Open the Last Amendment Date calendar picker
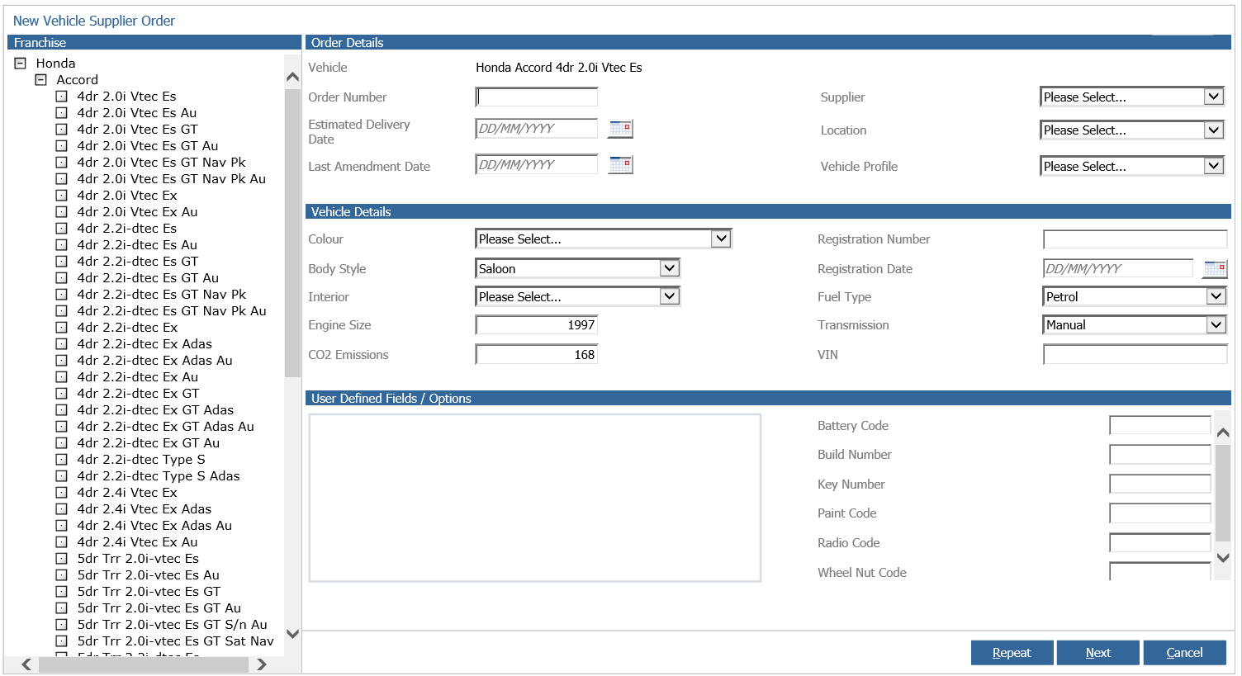This screenshot has height=676, width=1242. [x=620, y=165]
